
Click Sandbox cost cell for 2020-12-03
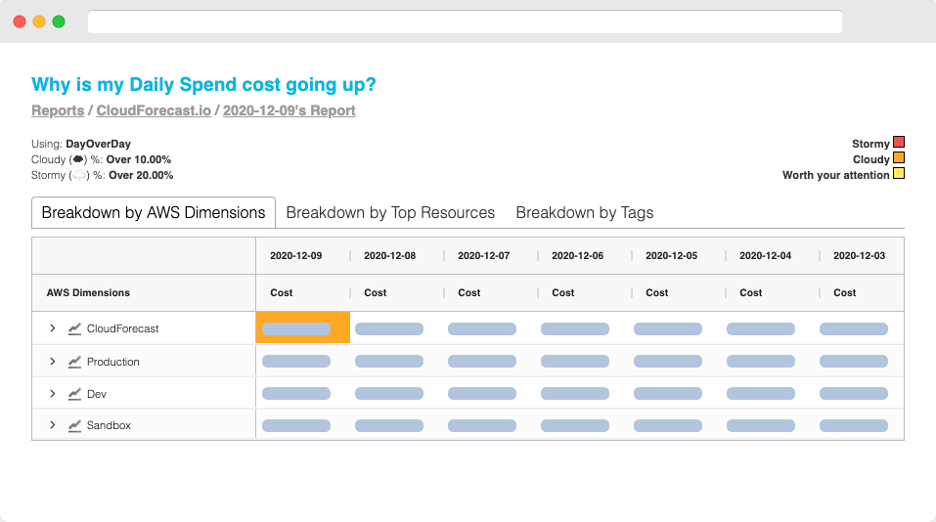coord(854,425)
